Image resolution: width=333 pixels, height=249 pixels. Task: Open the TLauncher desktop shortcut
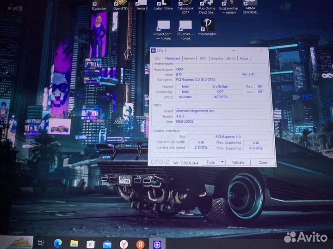coord(99,5)
